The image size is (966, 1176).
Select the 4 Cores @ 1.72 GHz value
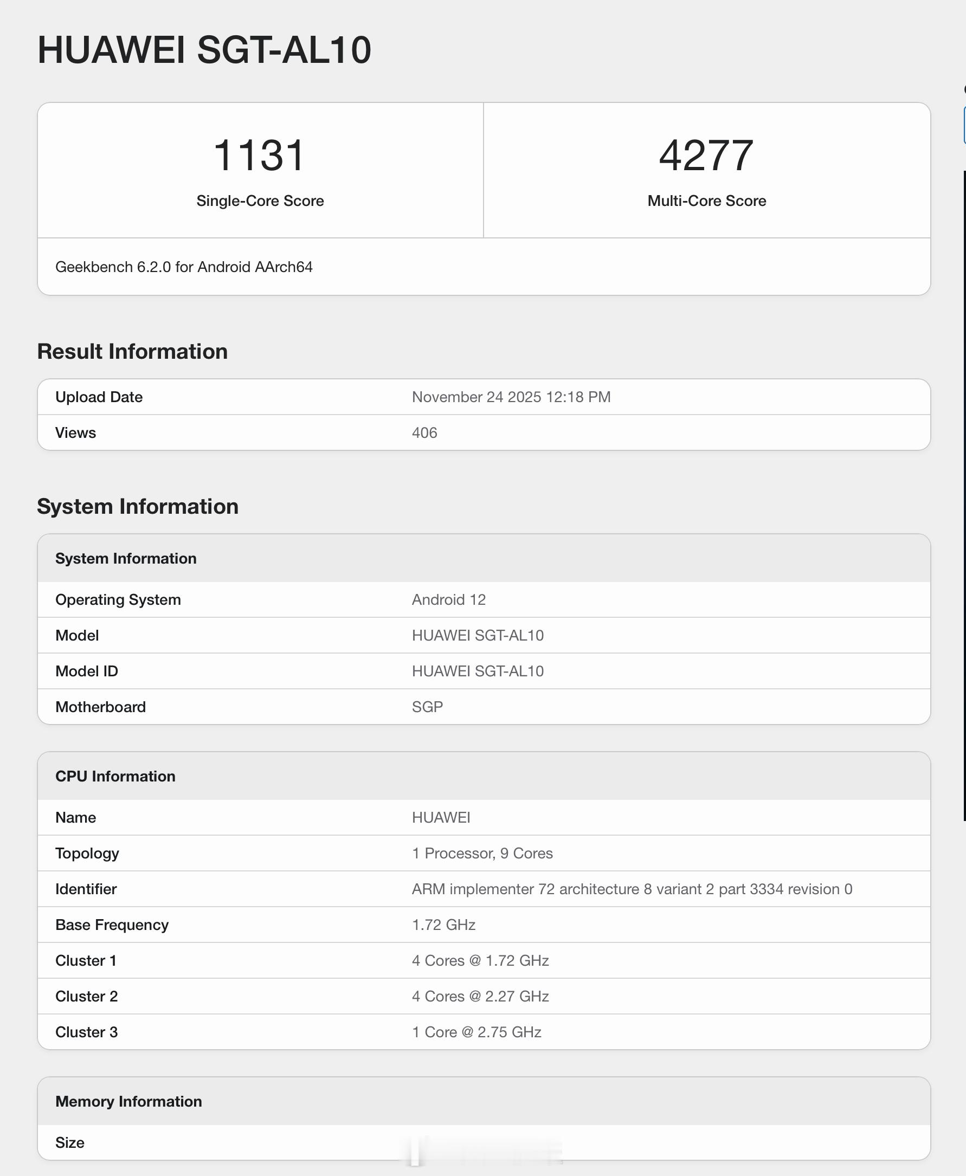click(x=480, y=961)
